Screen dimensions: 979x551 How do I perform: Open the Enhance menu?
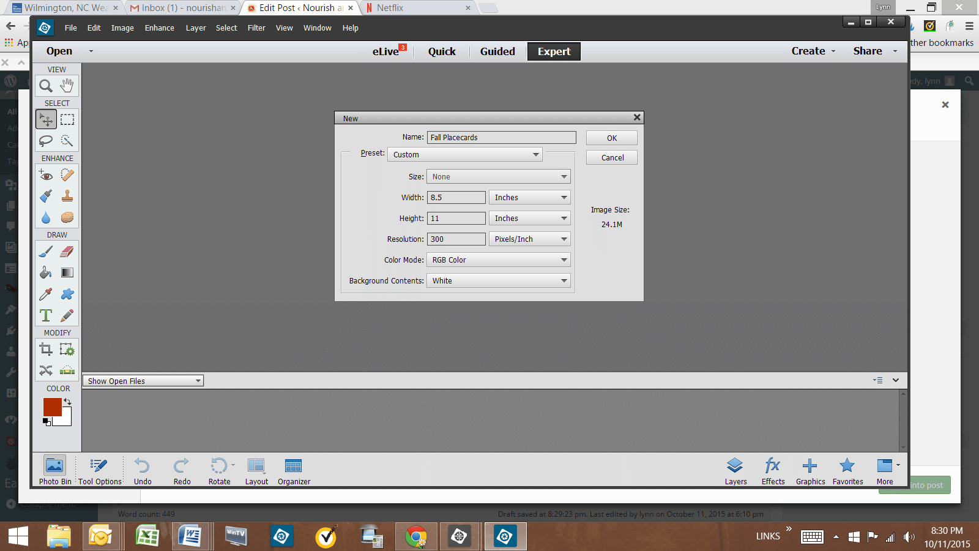[x=159, y=28]
